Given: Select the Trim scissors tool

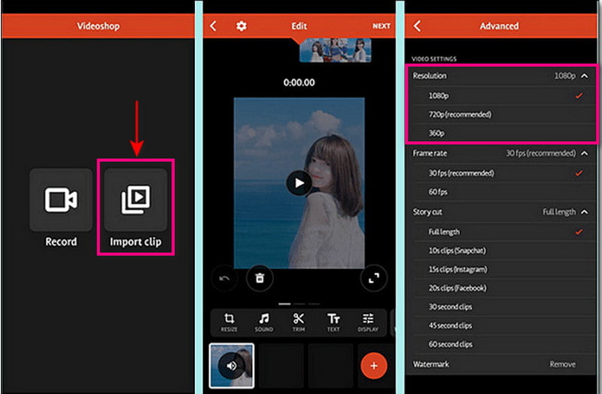Looking at the screenshot, I should point(299,322).
